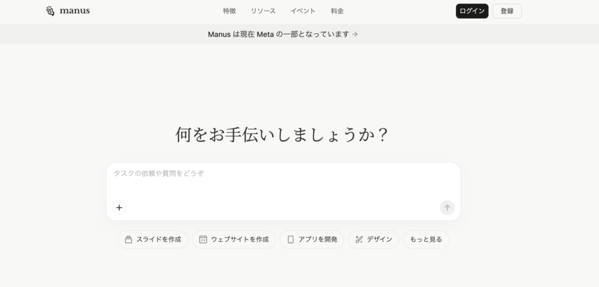The width and height of the screenshot is (599, 287).
Task: Go to the 料金 pricing page
Action: (337, 11)
